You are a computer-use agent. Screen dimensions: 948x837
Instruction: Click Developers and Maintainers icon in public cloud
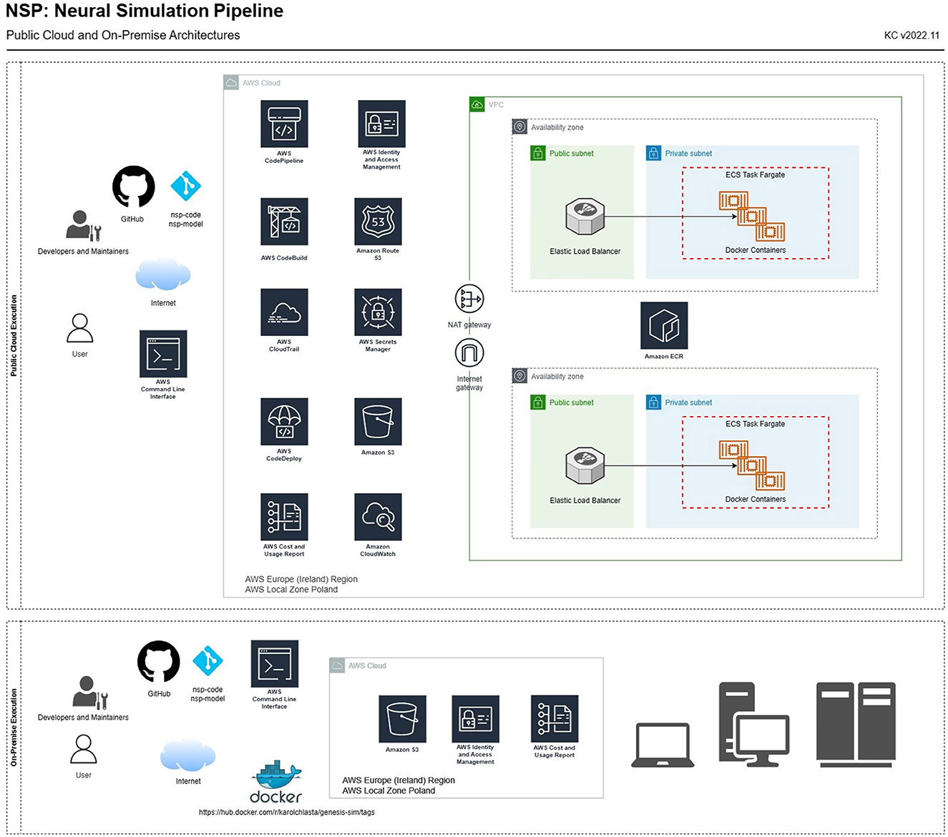(83, 226)
